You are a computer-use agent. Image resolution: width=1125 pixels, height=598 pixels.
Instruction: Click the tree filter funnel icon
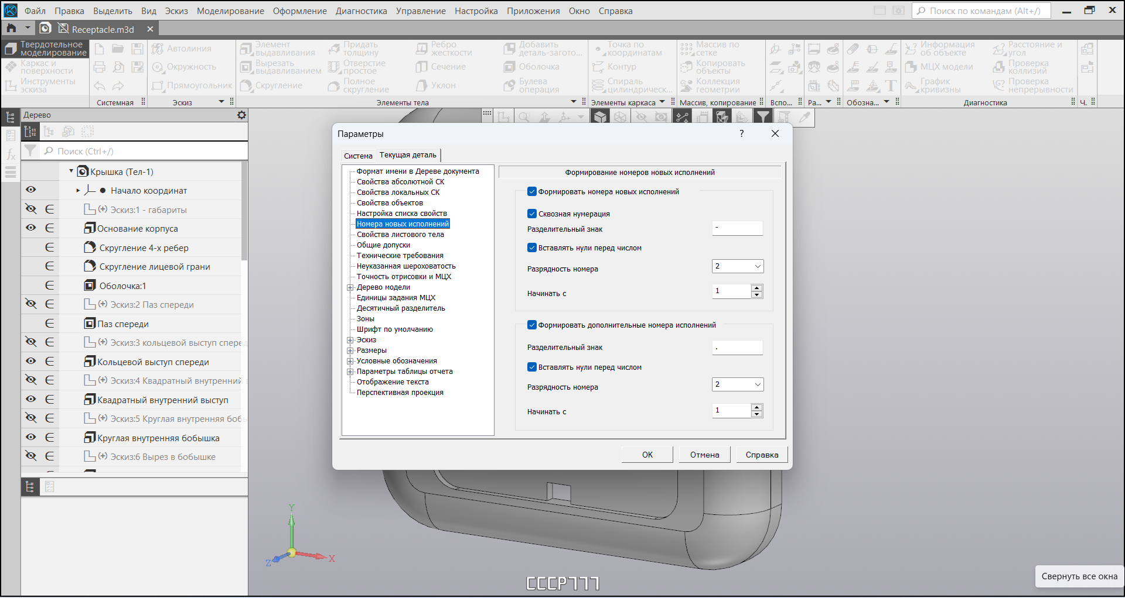tap(30, 151)
